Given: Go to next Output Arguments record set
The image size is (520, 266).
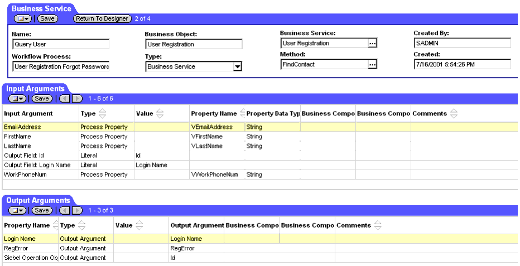Looking at the screenshot, I should 78,210.
